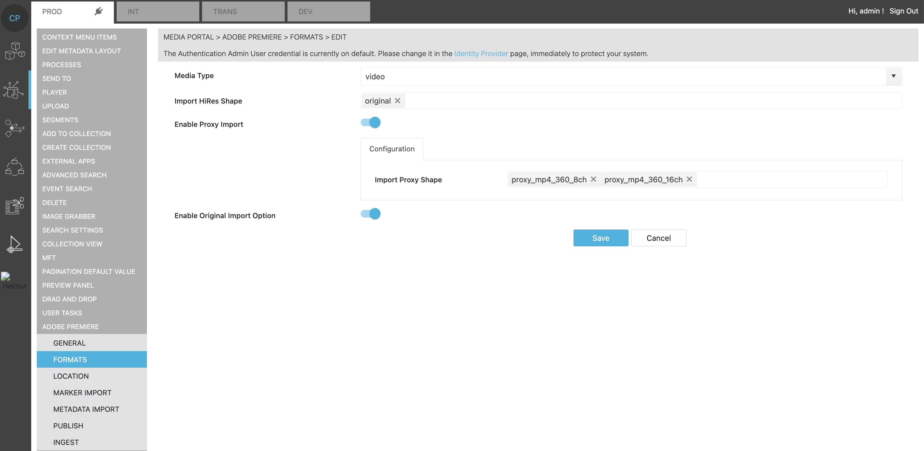Image resolution: width=924 pixels, height=451 pixels.
Task: Click the Identity Provider link
Action: [481, 54]
